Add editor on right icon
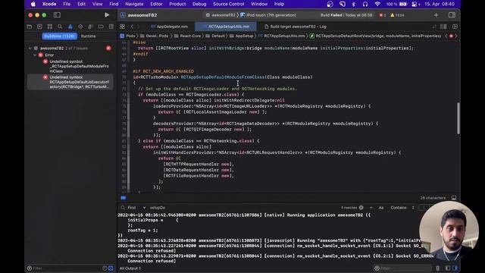The width and height of the screenshot is (485, 273). pyautogui.click(x=455, y=27)
